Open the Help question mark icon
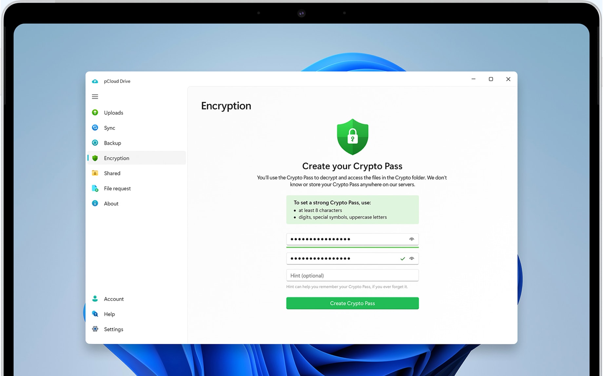 (x=95, y=314)
